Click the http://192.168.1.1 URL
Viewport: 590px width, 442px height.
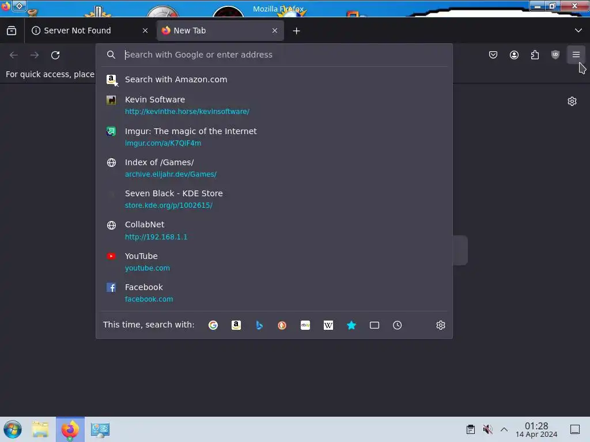pos(156,237)
